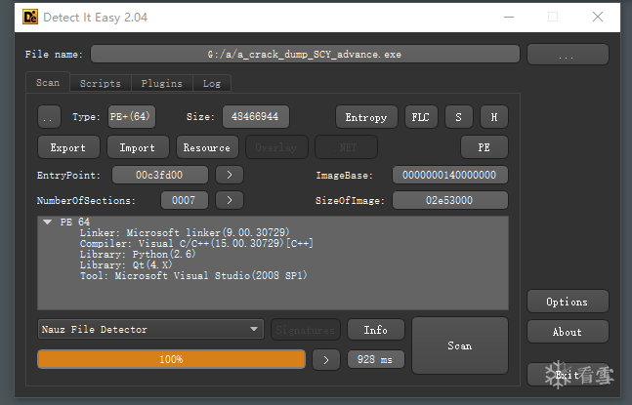Screen dimensions: 632x405
Task: Open the file browse '...' button
Action: 568,55
